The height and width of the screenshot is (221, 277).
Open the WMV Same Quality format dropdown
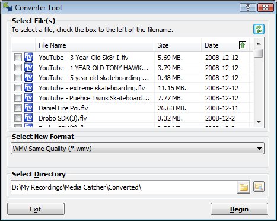point(138,149)
